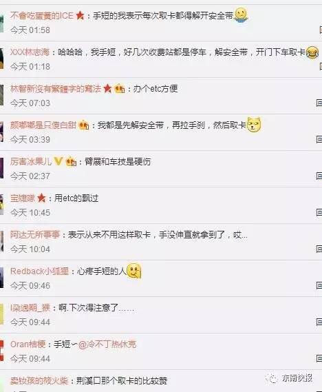Click the laughing-crying emoji in XXX林志海's comment
The width and height of the screenshot is (322, 392).
[312, 52]
